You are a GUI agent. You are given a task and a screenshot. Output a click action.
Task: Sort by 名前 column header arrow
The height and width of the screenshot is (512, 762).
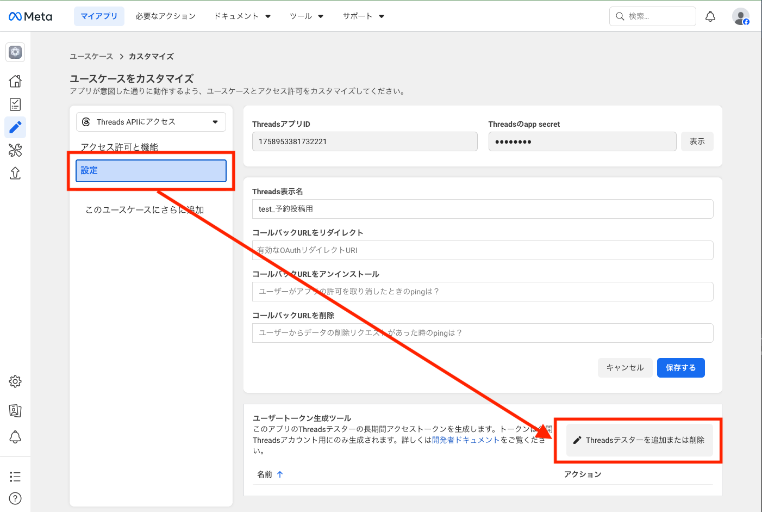click(x=280, y=474)
